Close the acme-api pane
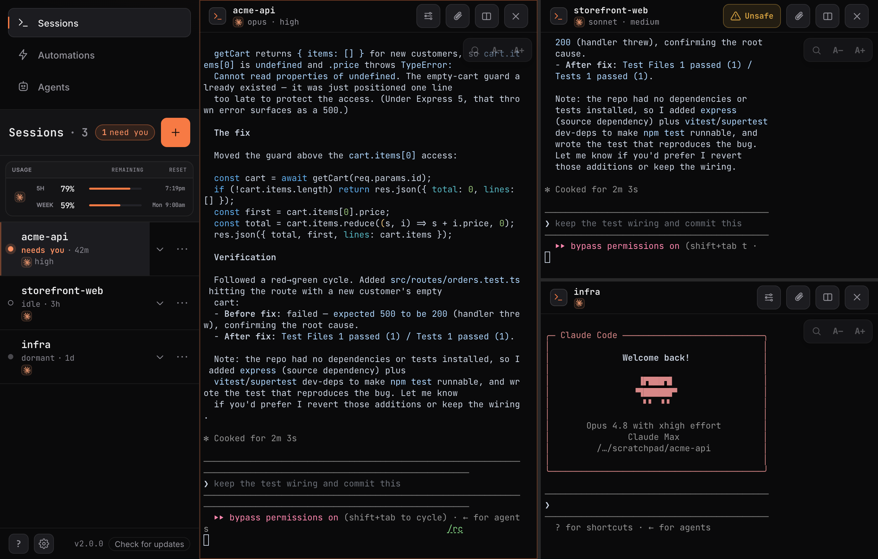This screenshot has height=559, width=878. point(516,16)
